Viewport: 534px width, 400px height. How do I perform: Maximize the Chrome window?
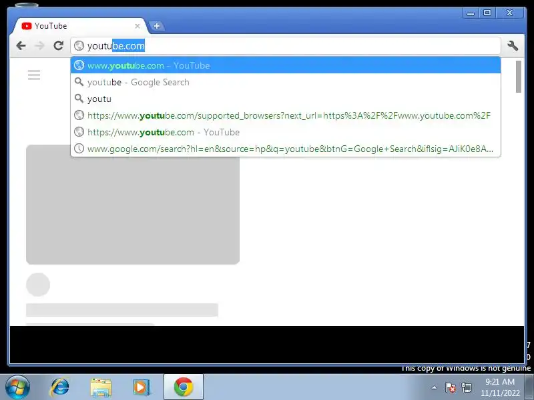click(487, 13)
